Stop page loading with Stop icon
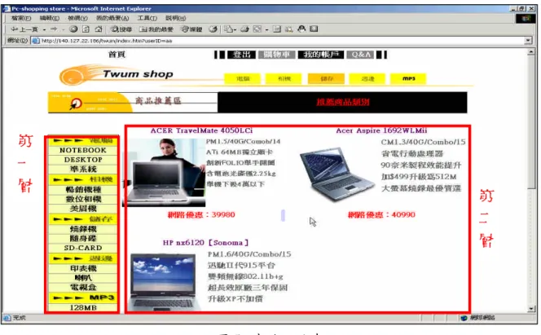Screen dimensions: 541x335 [73, 29]
